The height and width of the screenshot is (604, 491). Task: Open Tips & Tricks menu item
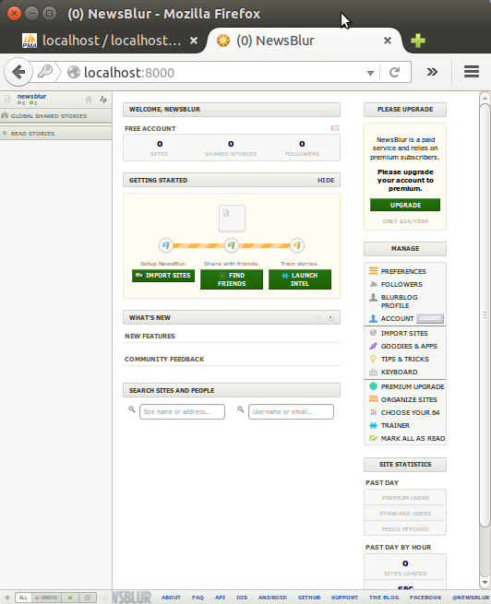(x=404, y=359)
